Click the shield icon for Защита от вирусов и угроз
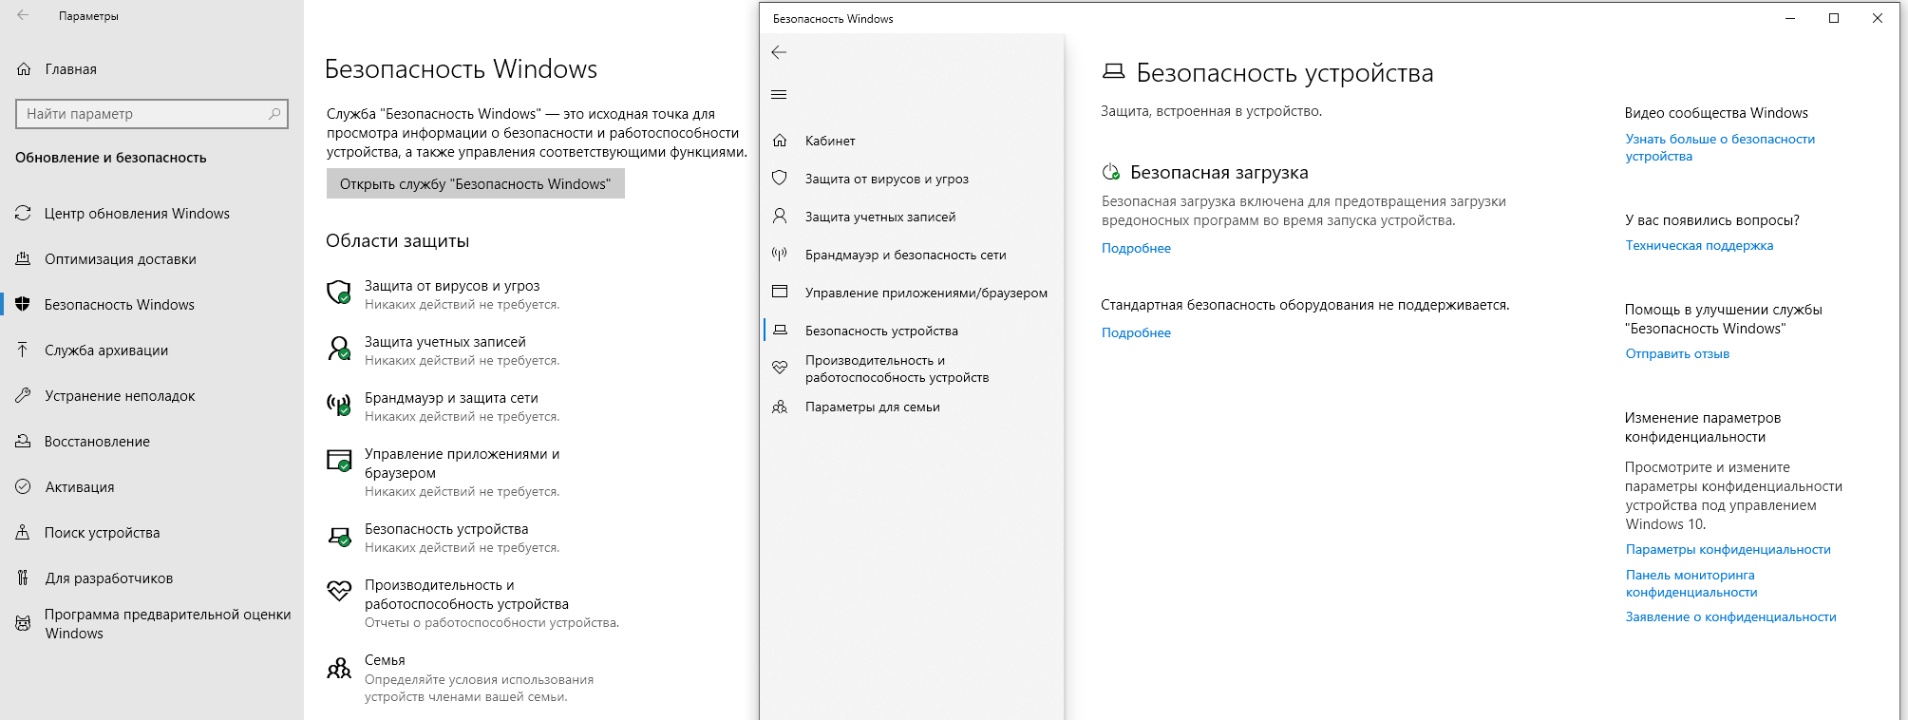1908x720 pixels. [780, 179]
